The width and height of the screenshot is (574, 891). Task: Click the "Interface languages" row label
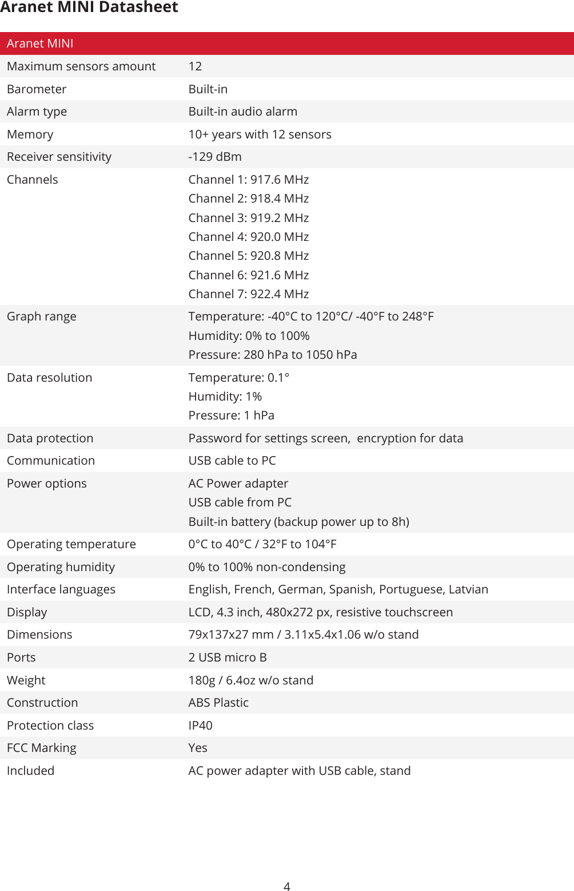[61, 589]
